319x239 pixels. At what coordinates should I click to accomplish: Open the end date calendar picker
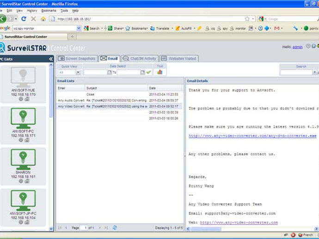coord(142,72)
